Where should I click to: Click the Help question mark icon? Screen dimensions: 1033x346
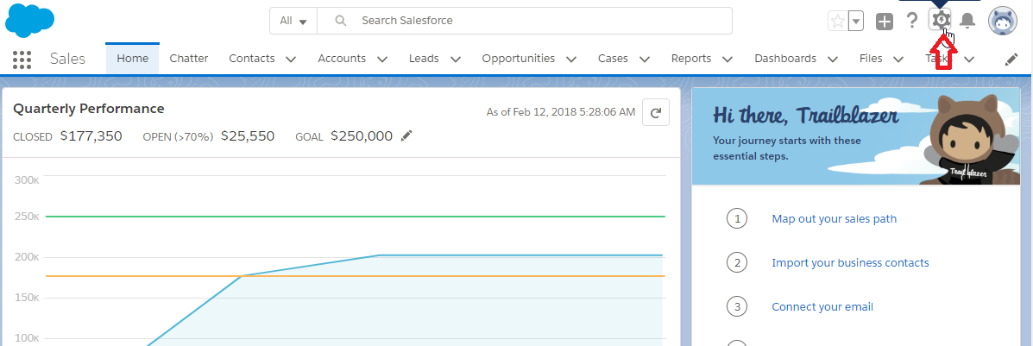point(912,21)
